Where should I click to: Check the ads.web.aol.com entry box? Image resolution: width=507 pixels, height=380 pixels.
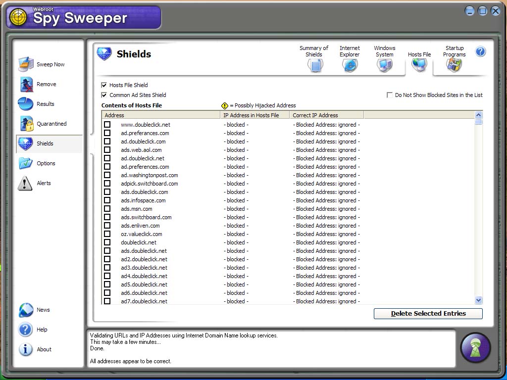tap(107, 149)
